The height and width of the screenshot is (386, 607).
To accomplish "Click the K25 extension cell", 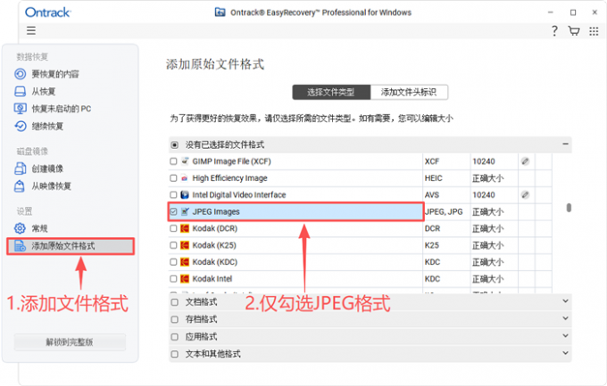I will click(x=432, y=245).
